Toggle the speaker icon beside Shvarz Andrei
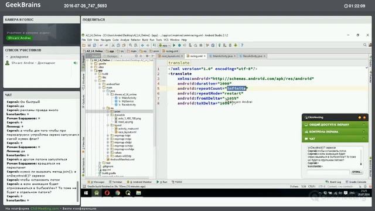The image size is (375, 211). point(76,63)
